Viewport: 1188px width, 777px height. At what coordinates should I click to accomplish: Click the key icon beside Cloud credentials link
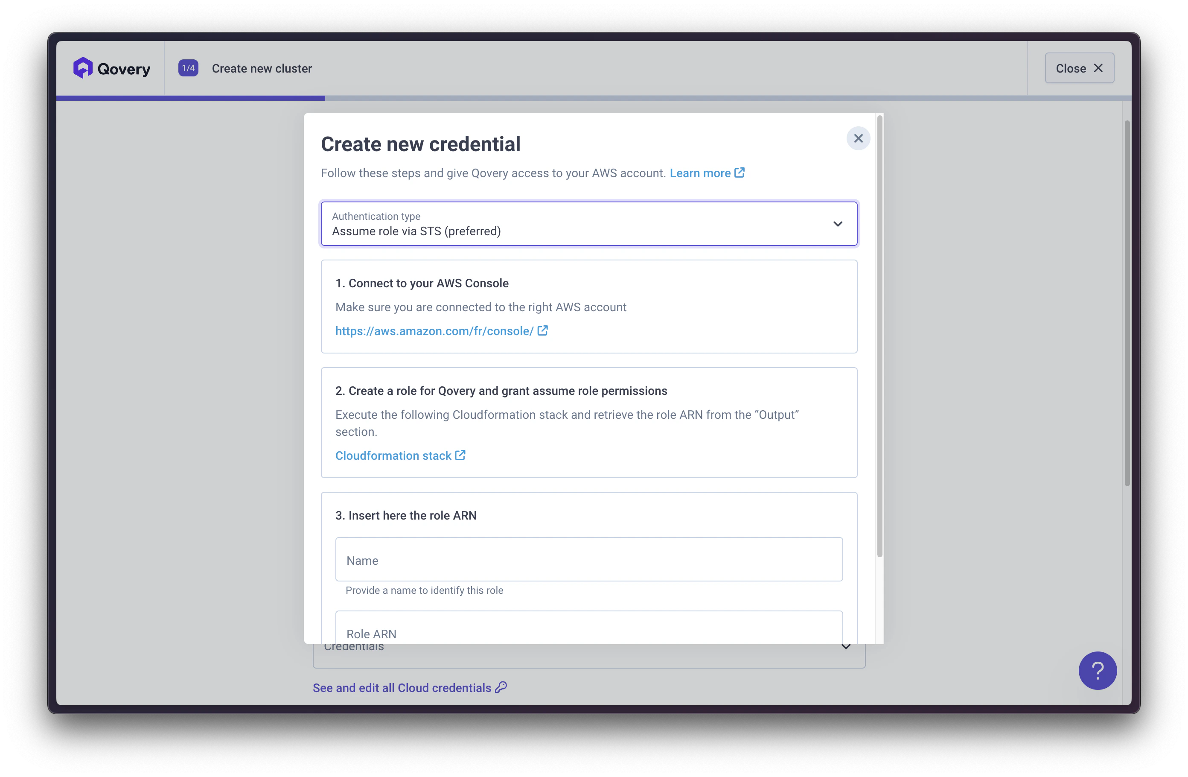pyautogui.click(x=501, y=688)
